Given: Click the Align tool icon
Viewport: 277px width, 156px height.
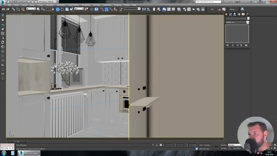Looking at the screenshot, I should coord(148,9).
